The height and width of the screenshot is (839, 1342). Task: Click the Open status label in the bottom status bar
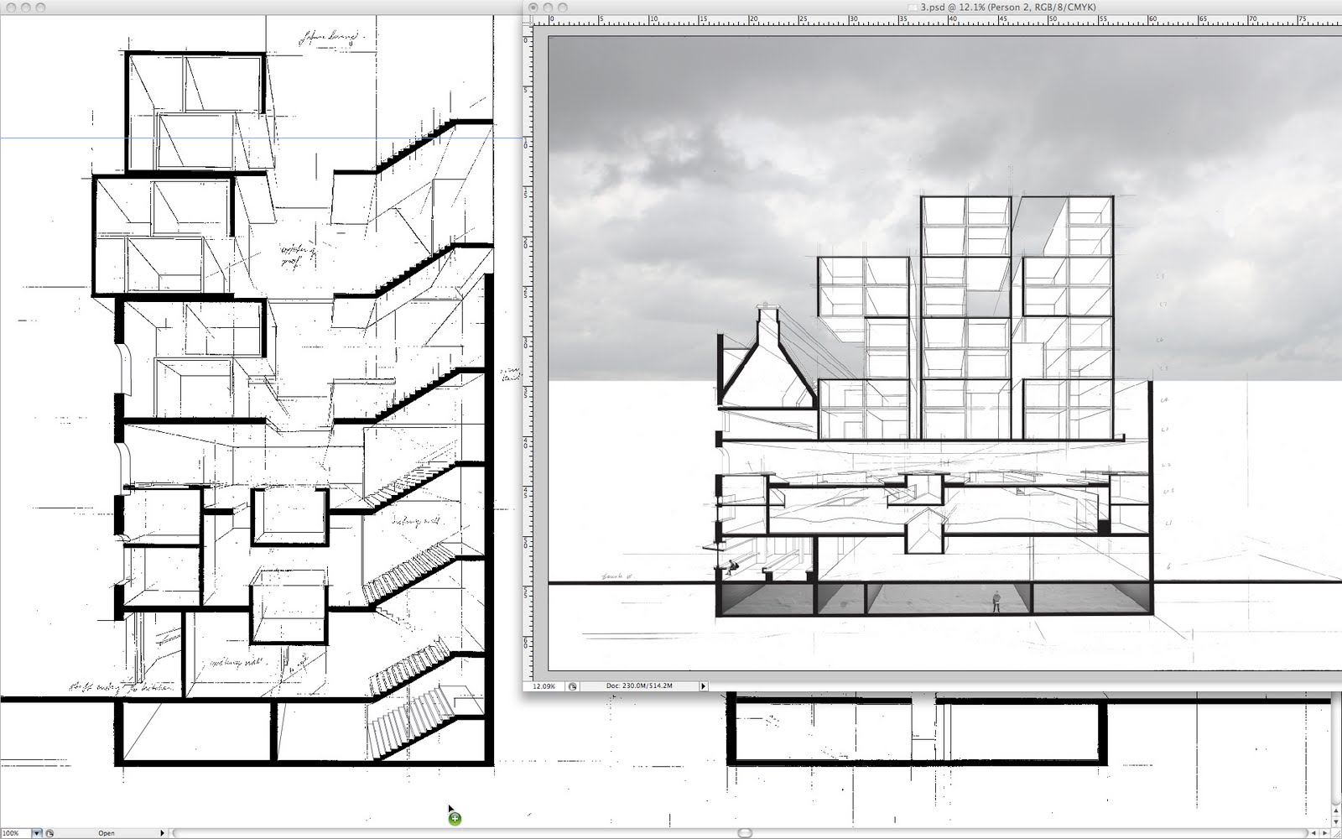click(x=106, y=833)
